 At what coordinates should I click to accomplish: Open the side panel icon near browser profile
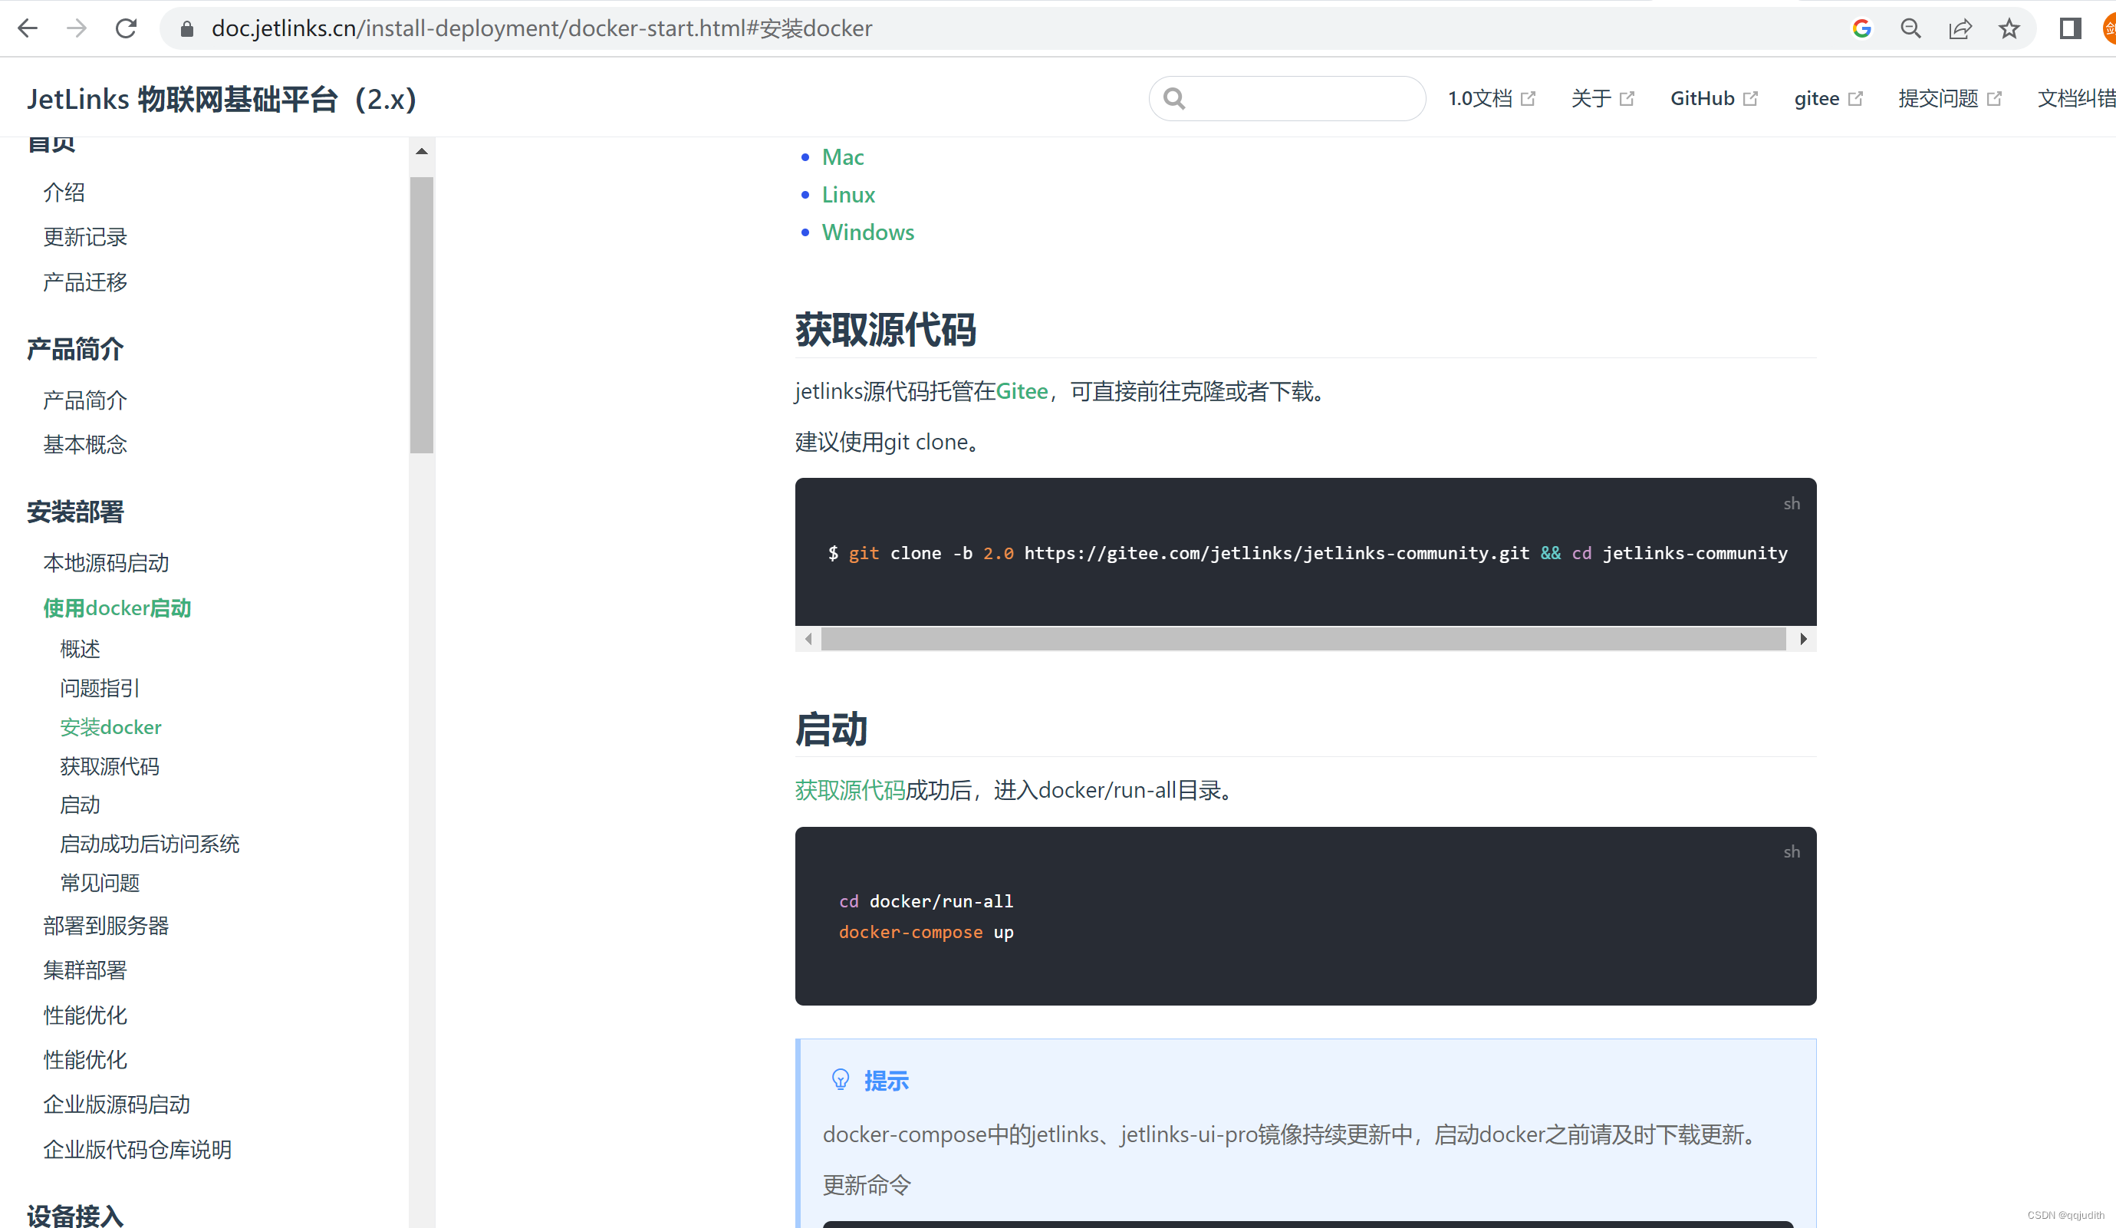point(2071,28)
